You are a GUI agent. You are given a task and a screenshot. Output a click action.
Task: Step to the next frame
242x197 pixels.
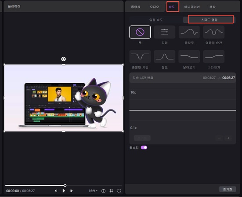click(71, 191)
